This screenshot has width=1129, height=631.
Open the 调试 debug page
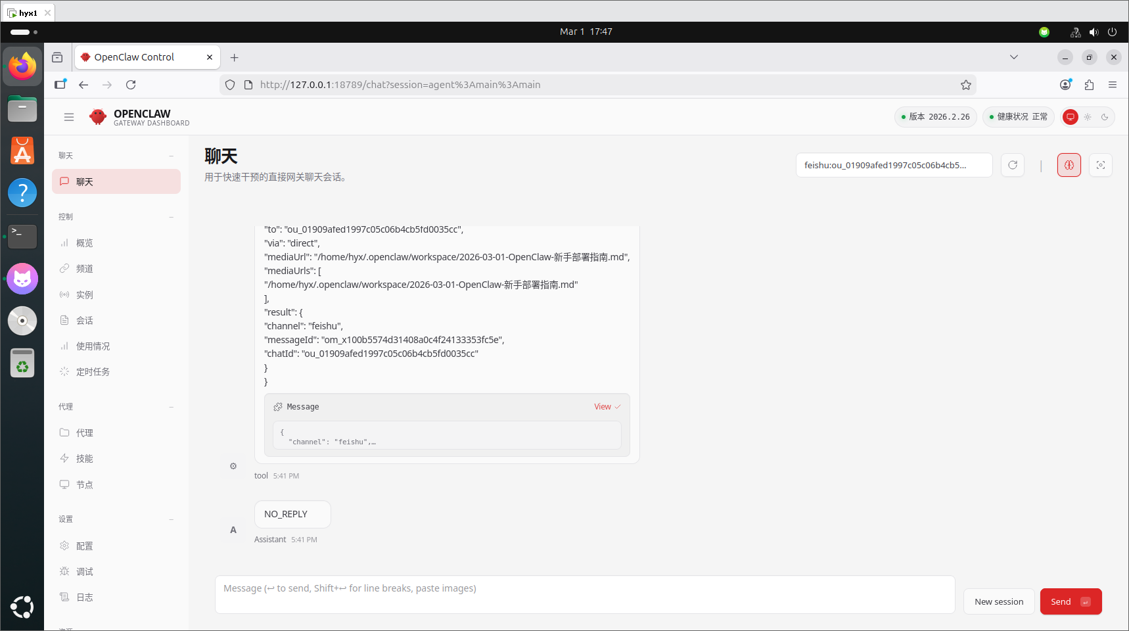[x=116, y=571]
